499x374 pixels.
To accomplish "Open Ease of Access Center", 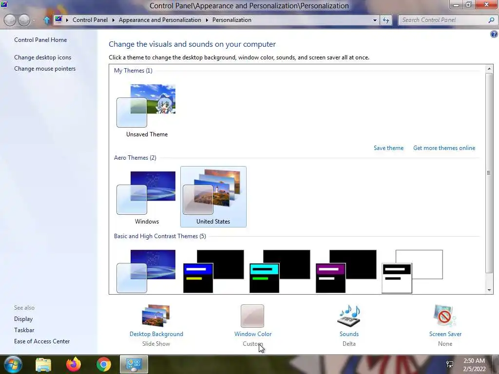I will pos(42,341).
